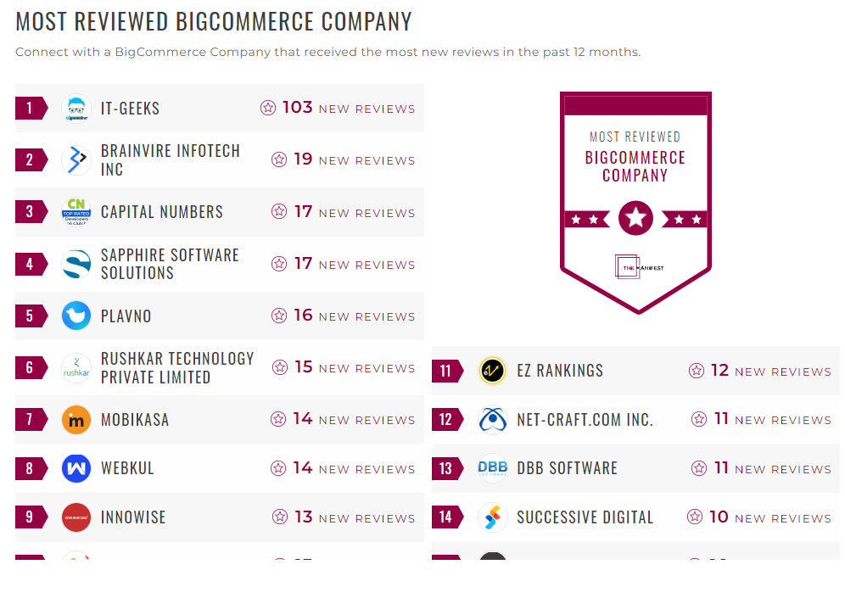Screen dimensions: 845x598
Task: Click the Most Reviewed BigCommerce Company badge
Action: (635, 204)
